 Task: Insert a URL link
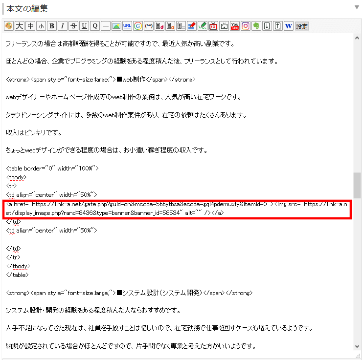[127, 26]
